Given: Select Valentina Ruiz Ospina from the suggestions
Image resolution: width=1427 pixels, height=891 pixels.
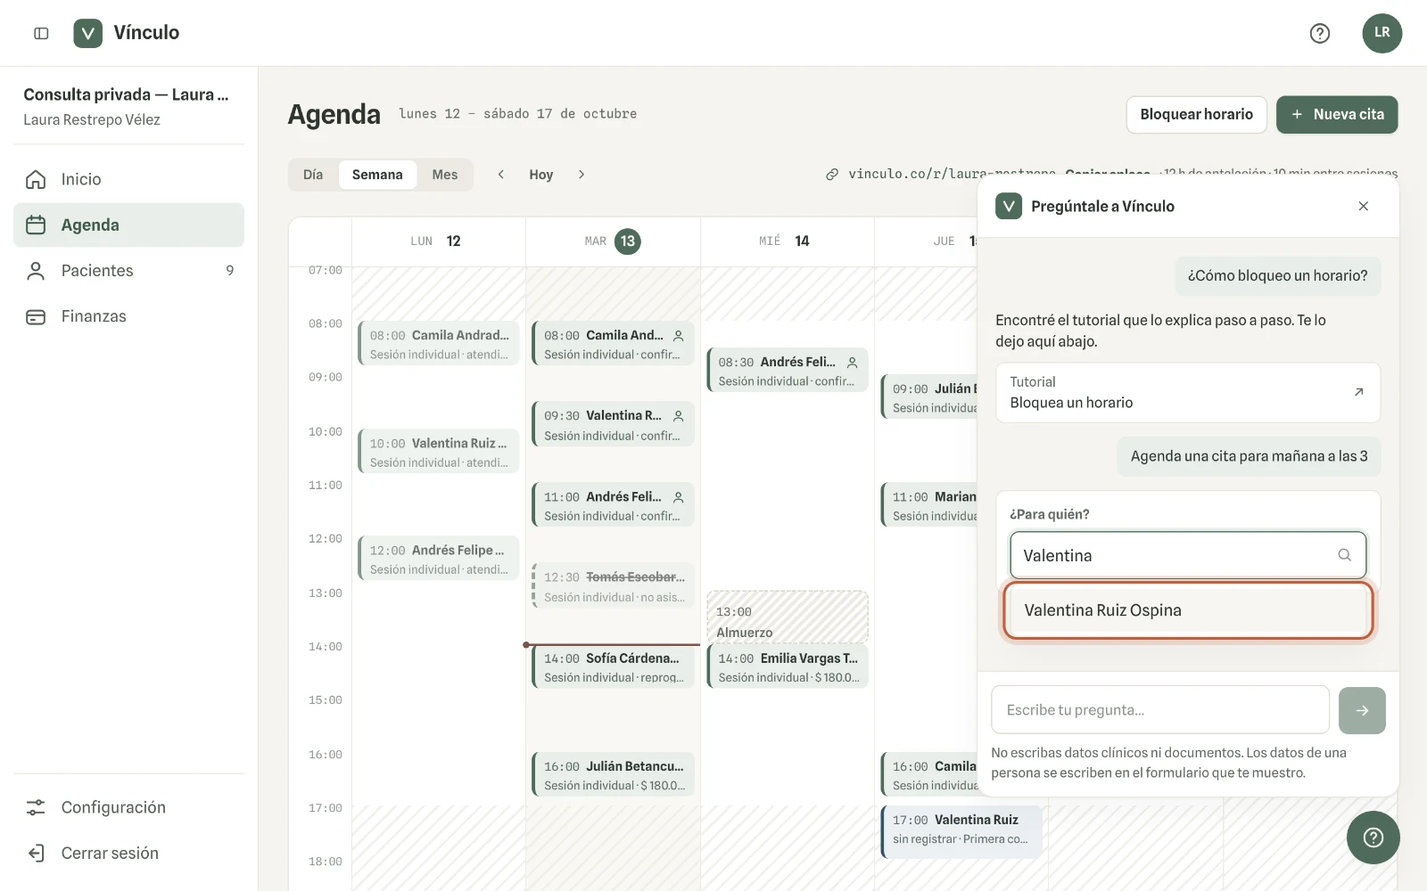Looking at the screenshot, I should pyautogui.click(x=1188, y=610).
